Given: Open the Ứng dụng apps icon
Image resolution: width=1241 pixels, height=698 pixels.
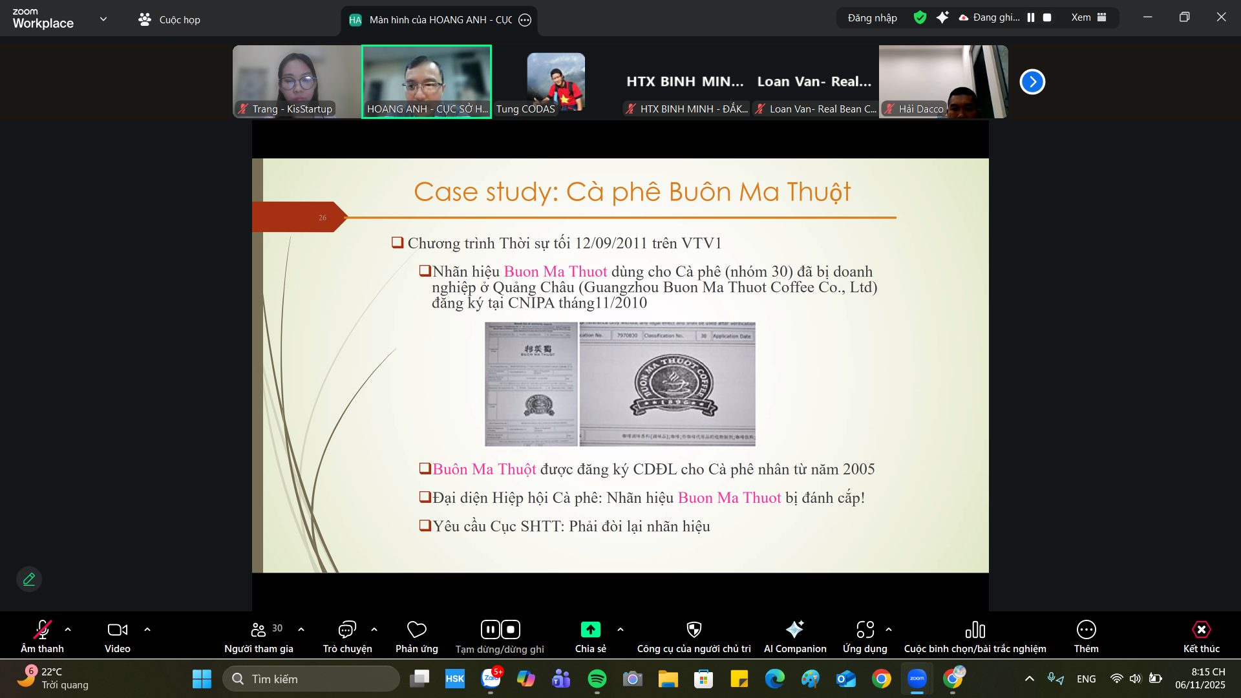Looking at the screenshot, I should (x=865, y=629).
